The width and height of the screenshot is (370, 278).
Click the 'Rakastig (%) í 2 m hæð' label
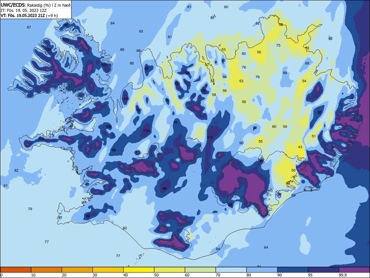[x=49, y=5]
